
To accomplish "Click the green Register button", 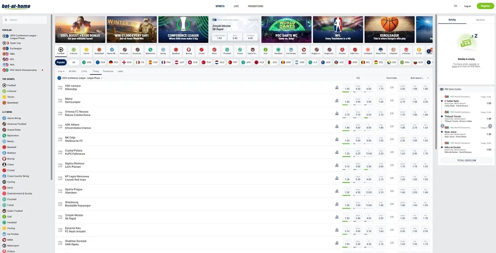I will click(x=485, y=6).
